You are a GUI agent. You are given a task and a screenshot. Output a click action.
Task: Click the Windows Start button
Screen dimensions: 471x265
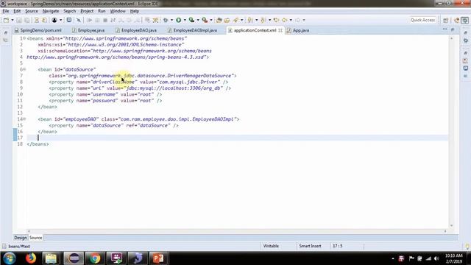(x=10, y=258)
